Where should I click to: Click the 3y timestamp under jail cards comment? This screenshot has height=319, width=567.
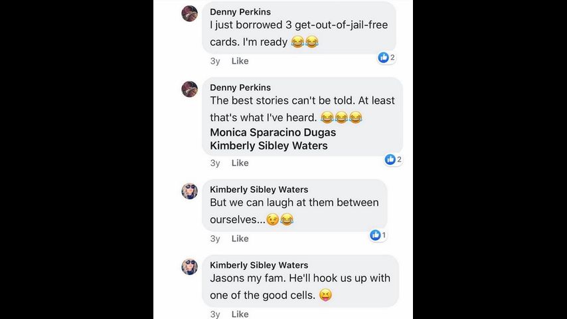click(x=215, y=61)
